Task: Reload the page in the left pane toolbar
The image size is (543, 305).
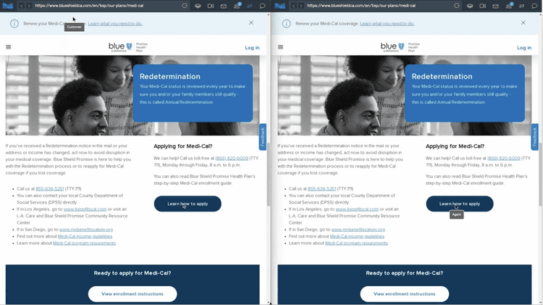Action: 185,6
